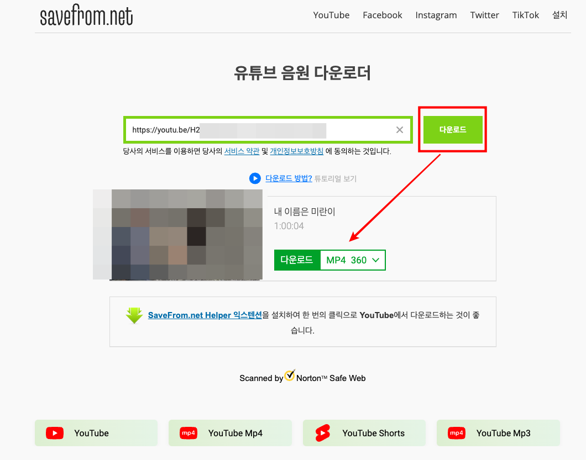Click the Norton Safe Web checkmark badge

pyautogui.click(x=290, y=376)
